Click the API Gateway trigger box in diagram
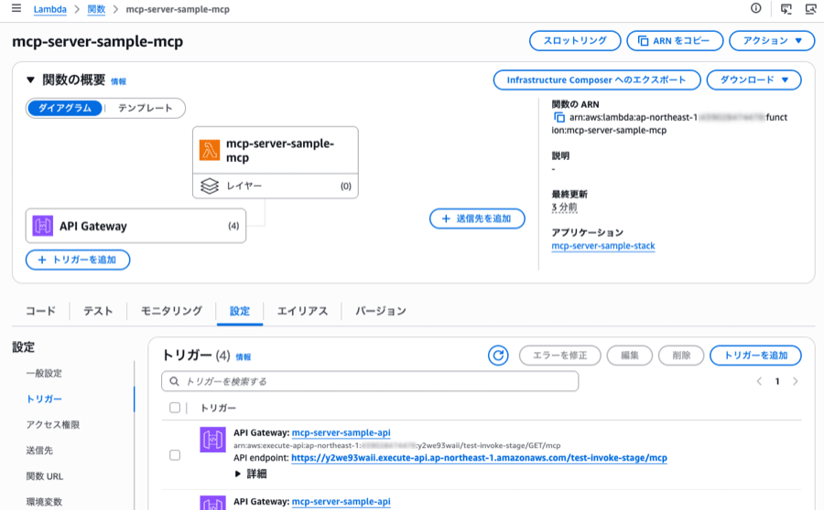 (x=136, y=226)
